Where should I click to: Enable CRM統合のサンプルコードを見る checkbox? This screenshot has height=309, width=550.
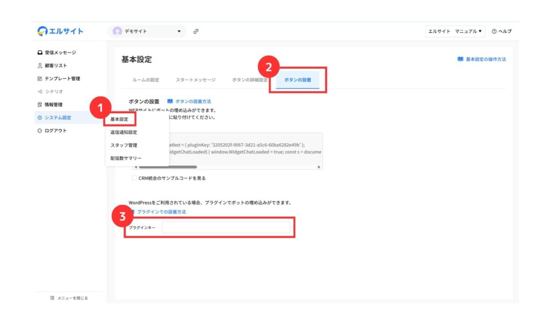click(135, 178)
